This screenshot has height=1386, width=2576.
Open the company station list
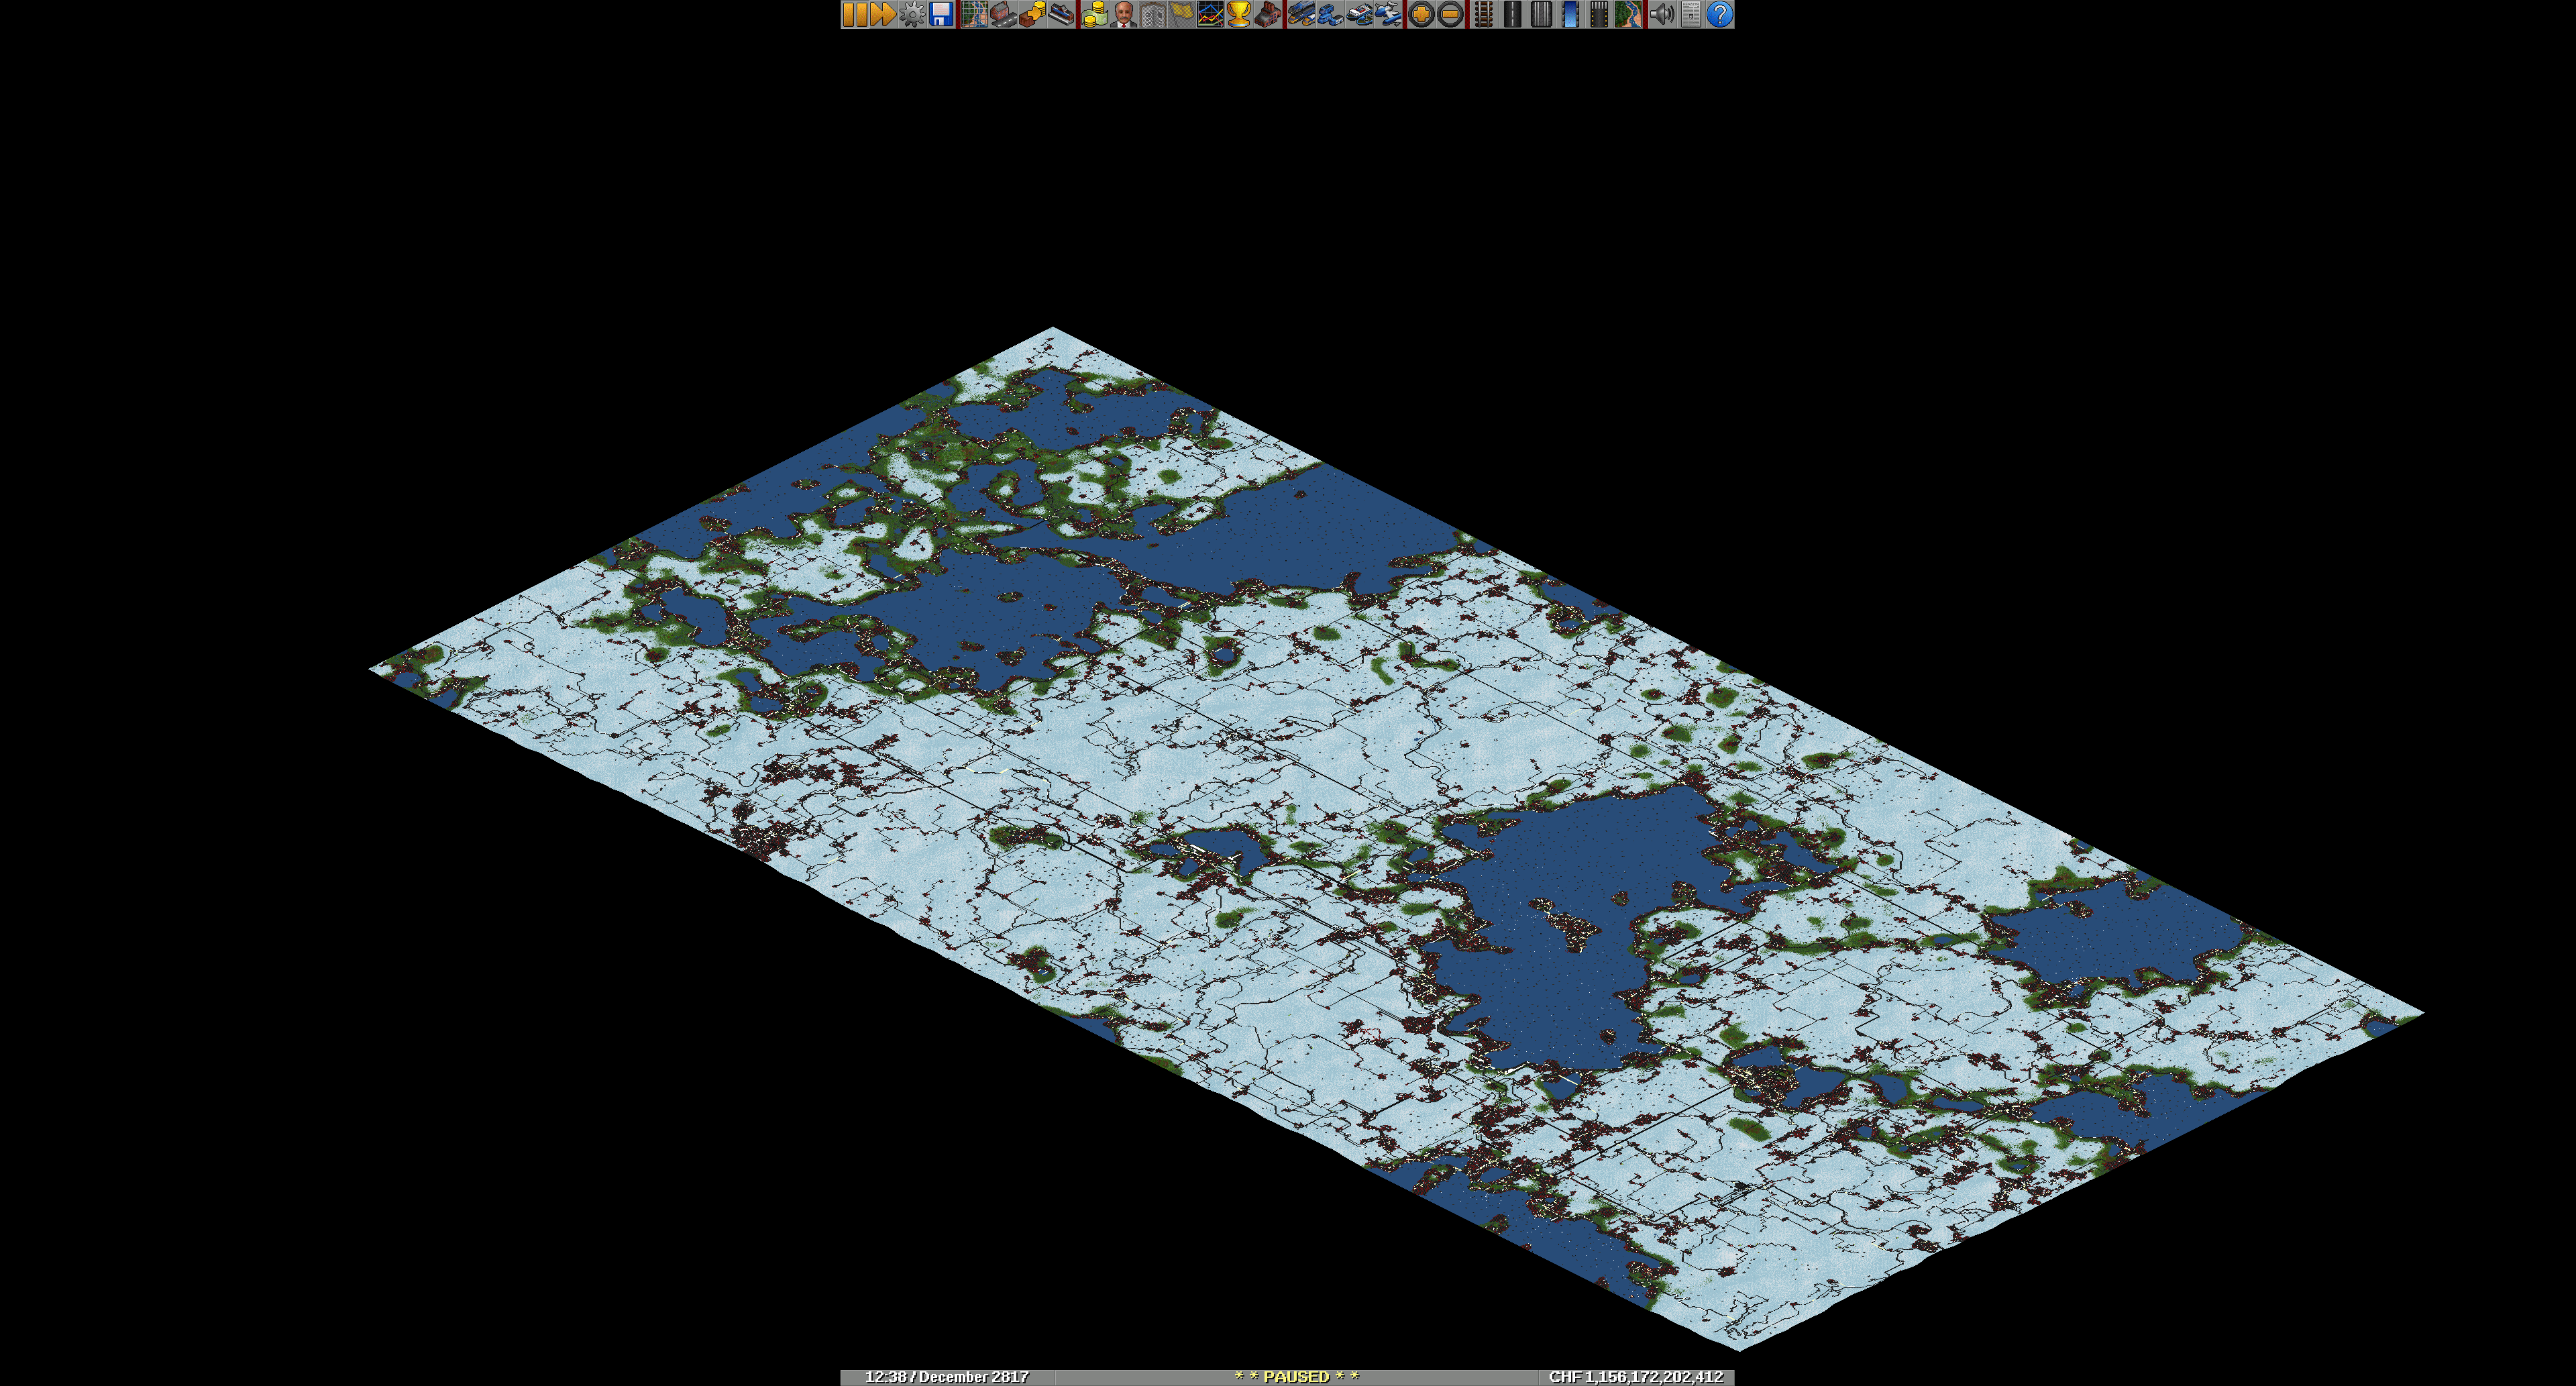1061,14
